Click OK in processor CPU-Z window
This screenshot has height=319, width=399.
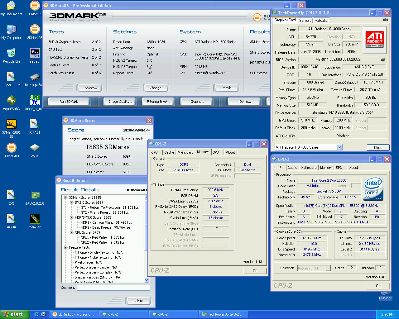pos(378,286)
